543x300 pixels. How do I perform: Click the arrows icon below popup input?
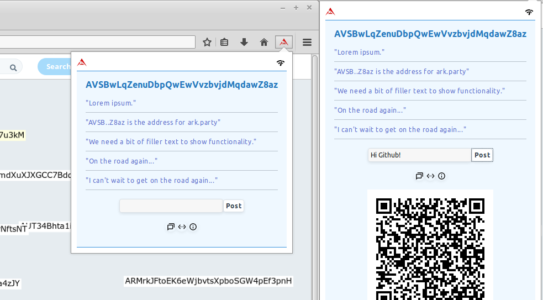tap(182, 227)
